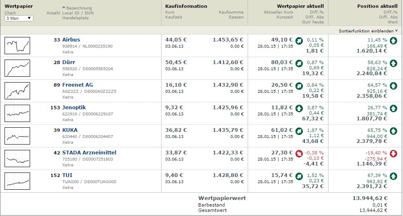This screenshot has height=216, width=403.
Task: Open the Freenet AG security link
Action: (x=77, y=85)
